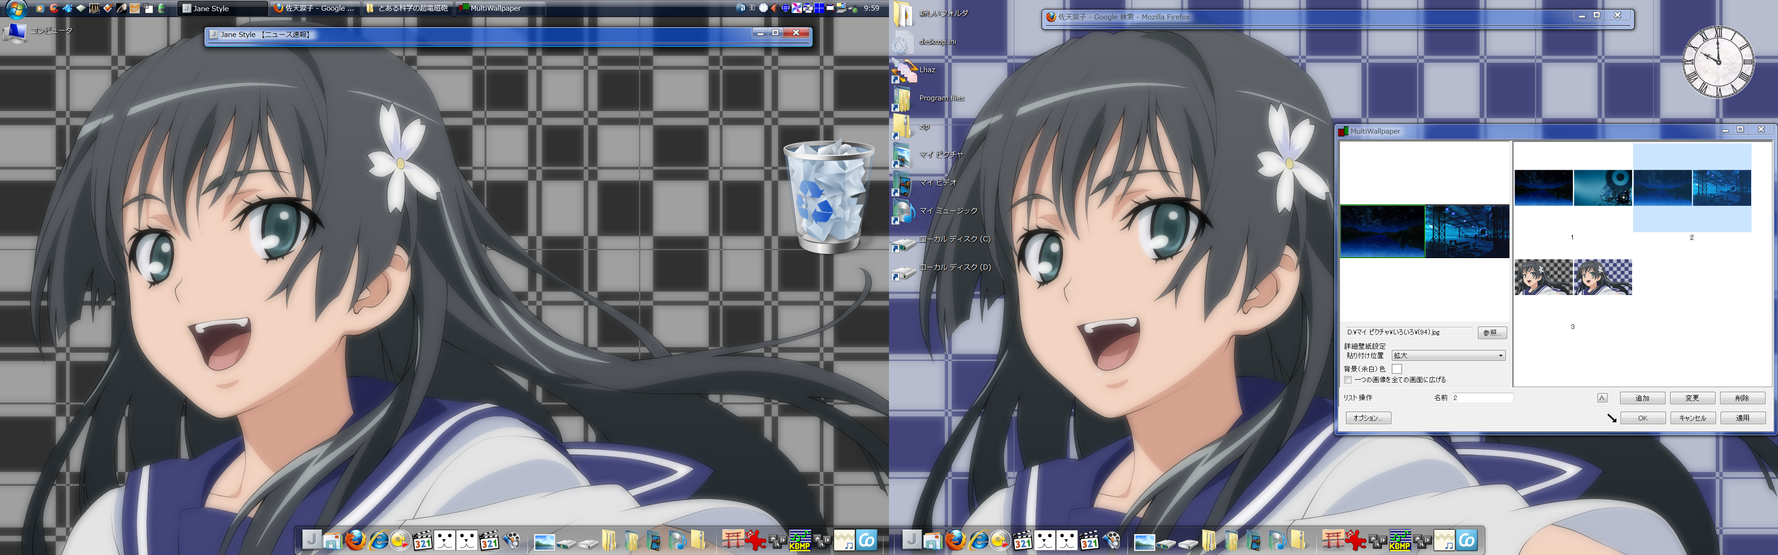Select wallpaper set 3 with anime girl

point(1573,277)
